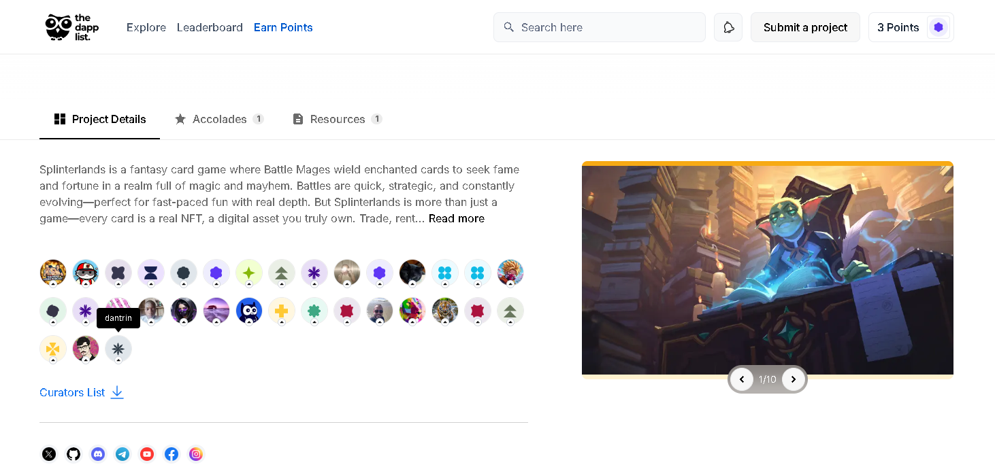Image resolution: width=995 pixels, height=467 pixels.
Task: Click the tiger photo curator avatar
Action: pyautogui.click(x=445, y=311)
